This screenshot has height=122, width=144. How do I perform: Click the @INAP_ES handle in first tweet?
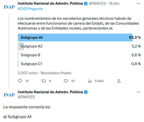click(x=97, y=4)
